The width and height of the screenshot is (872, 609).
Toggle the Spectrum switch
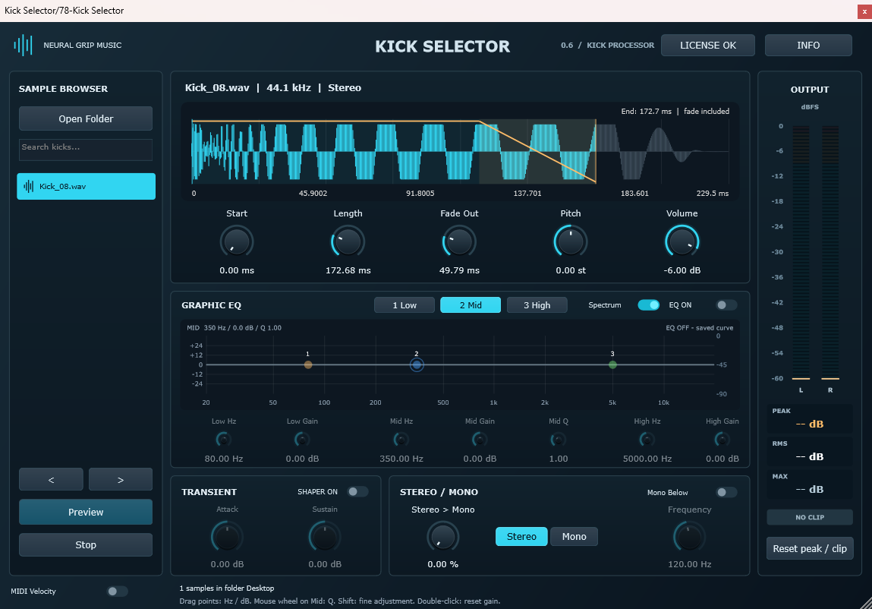coord(648,305)
